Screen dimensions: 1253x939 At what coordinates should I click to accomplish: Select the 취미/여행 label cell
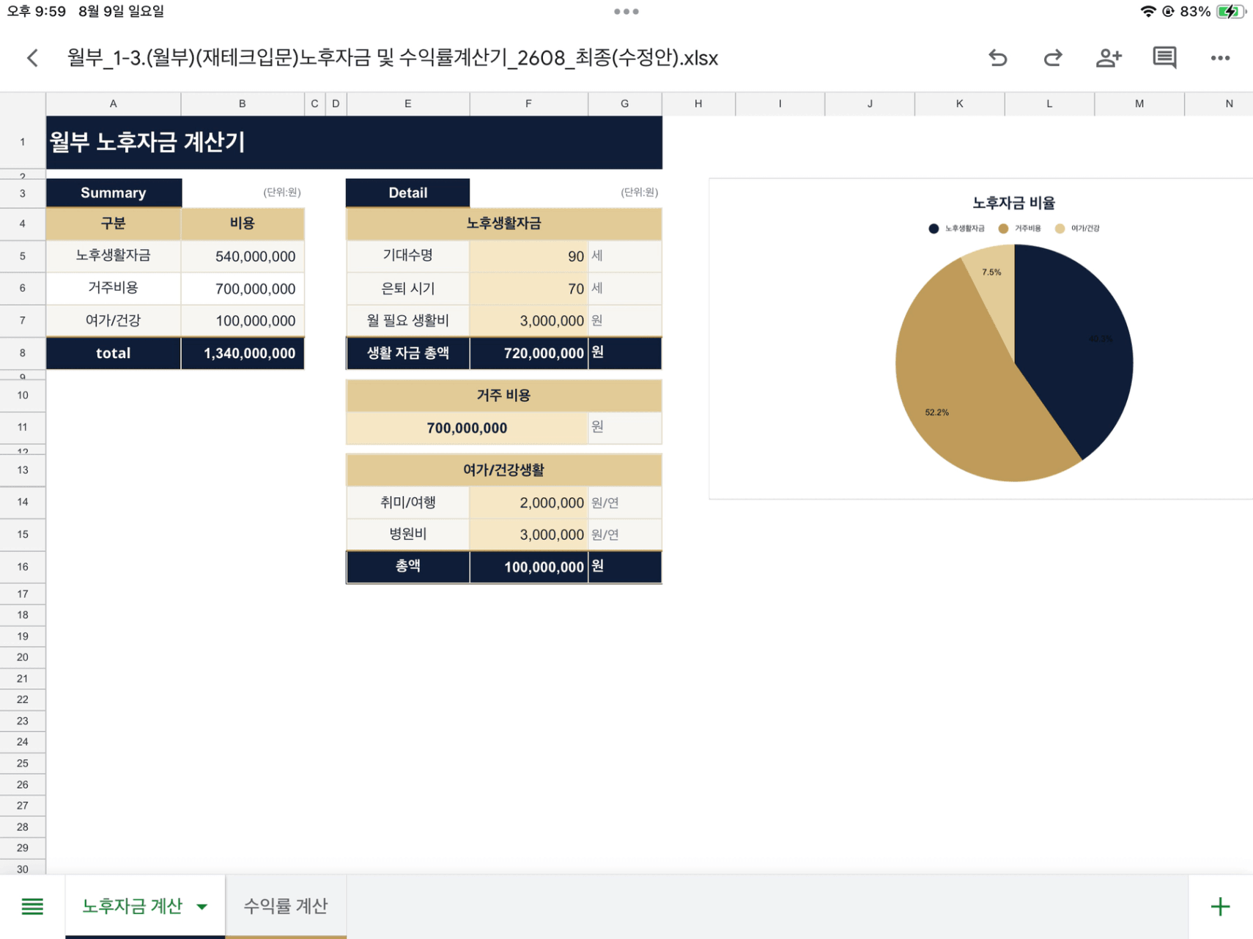point(407,502)
